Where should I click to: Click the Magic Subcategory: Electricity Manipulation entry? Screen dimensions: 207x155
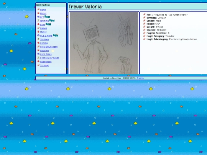[x=172, y=39]
